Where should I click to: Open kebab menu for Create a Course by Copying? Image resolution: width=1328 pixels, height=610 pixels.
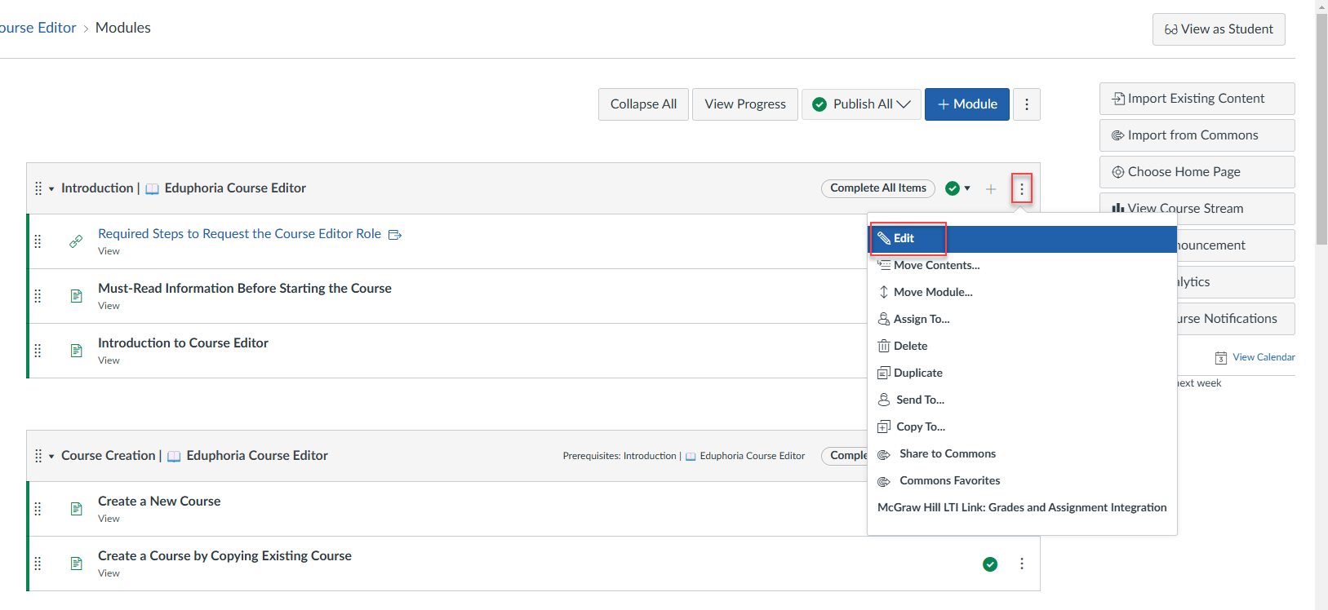pyautogui.click(x=1021, y=564)
